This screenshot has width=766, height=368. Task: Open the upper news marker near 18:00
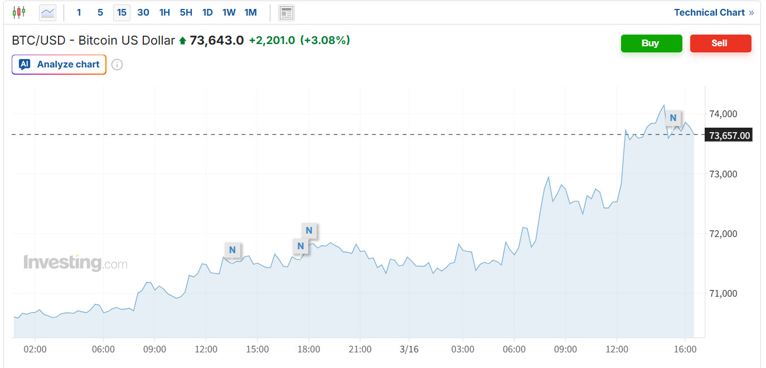point(309,230)
